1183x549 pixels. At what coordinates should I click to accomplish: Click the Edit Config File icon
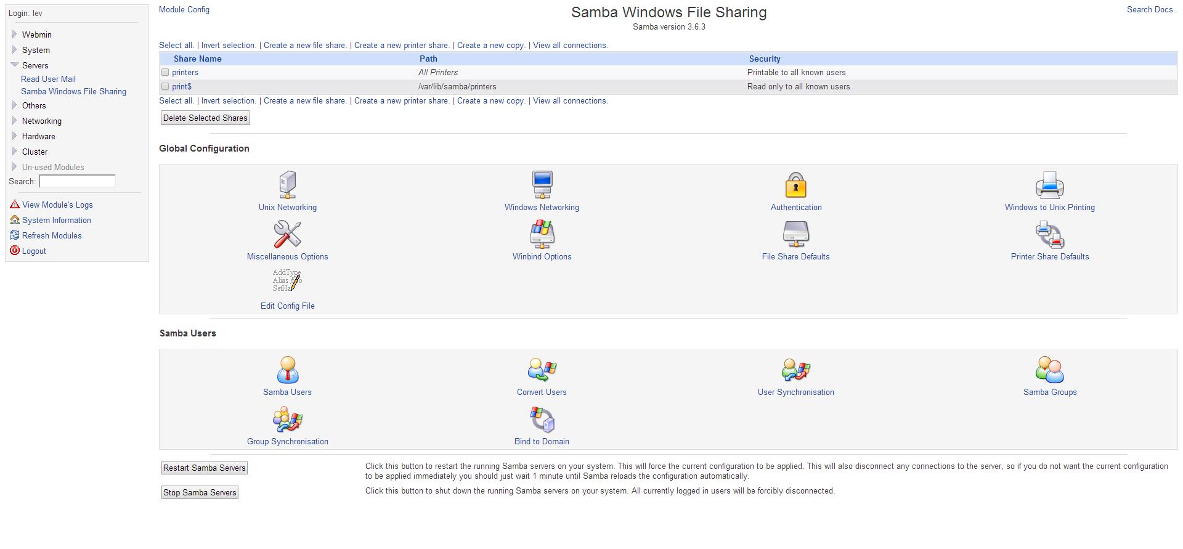tap(287, 281)
